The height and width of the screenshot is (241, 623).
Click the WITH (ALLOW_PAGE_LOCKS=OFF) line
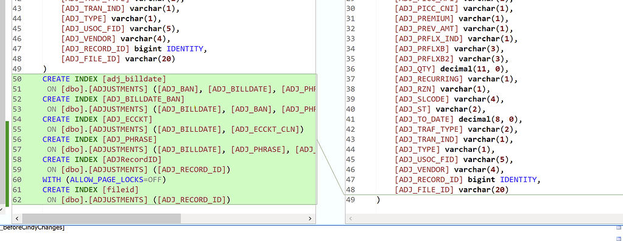point(104,180)
